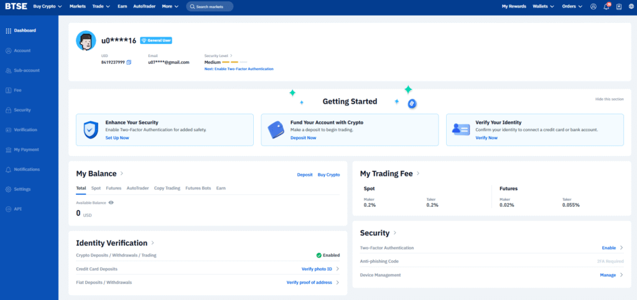The width and height of the screenshot is (637, 300).
Task: Select the Total balance tab
Action: (81, 188)
